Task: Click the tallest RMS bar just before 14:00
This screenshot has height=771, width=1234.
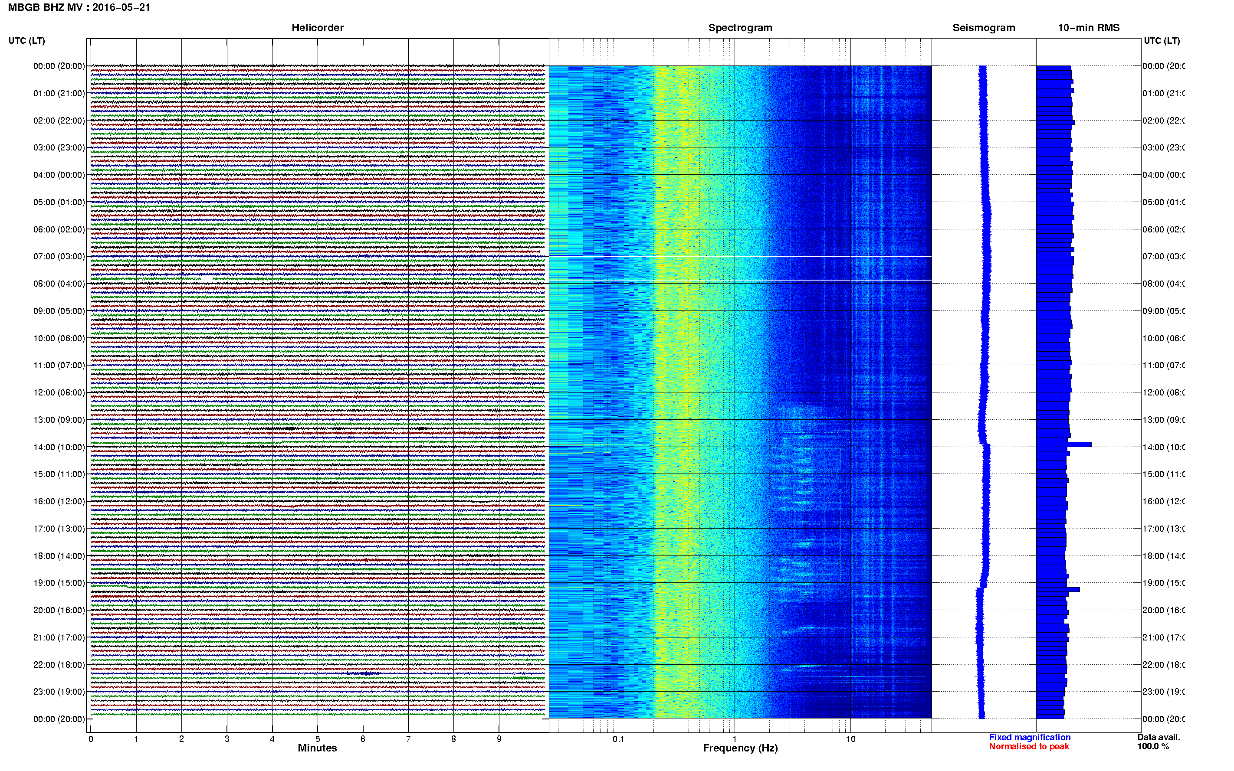Action: click(1064, 444)
